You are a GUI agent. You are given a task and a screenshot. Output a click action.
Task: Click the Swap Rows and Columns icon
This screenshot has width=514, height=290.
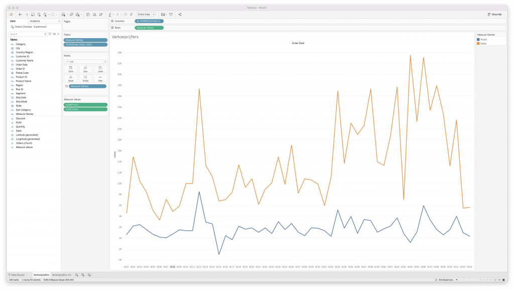pyautogui.click(x=88, y=15)
